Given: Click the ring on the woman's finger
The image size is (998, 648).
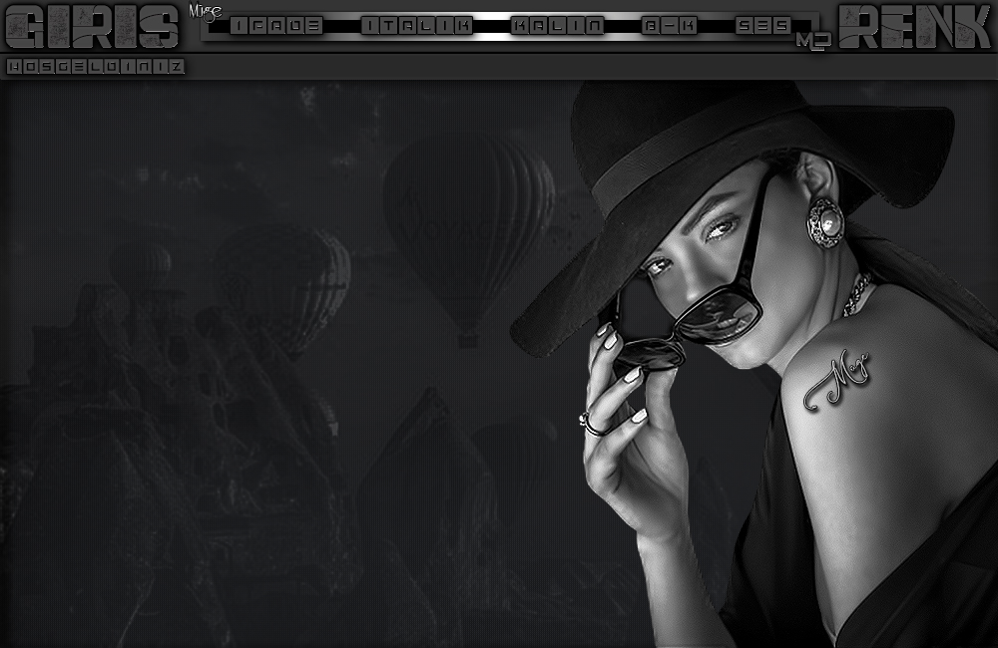Looking at the screenshot, I should (591, 424).
